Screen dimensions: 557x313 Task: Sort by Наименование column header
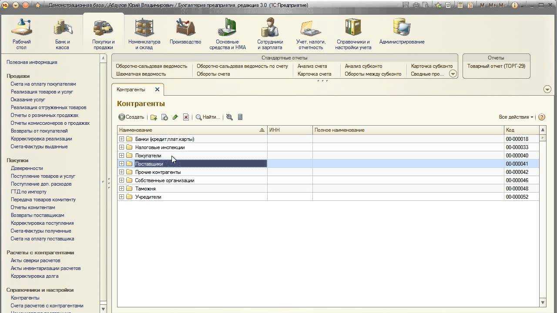coord(192,130)
